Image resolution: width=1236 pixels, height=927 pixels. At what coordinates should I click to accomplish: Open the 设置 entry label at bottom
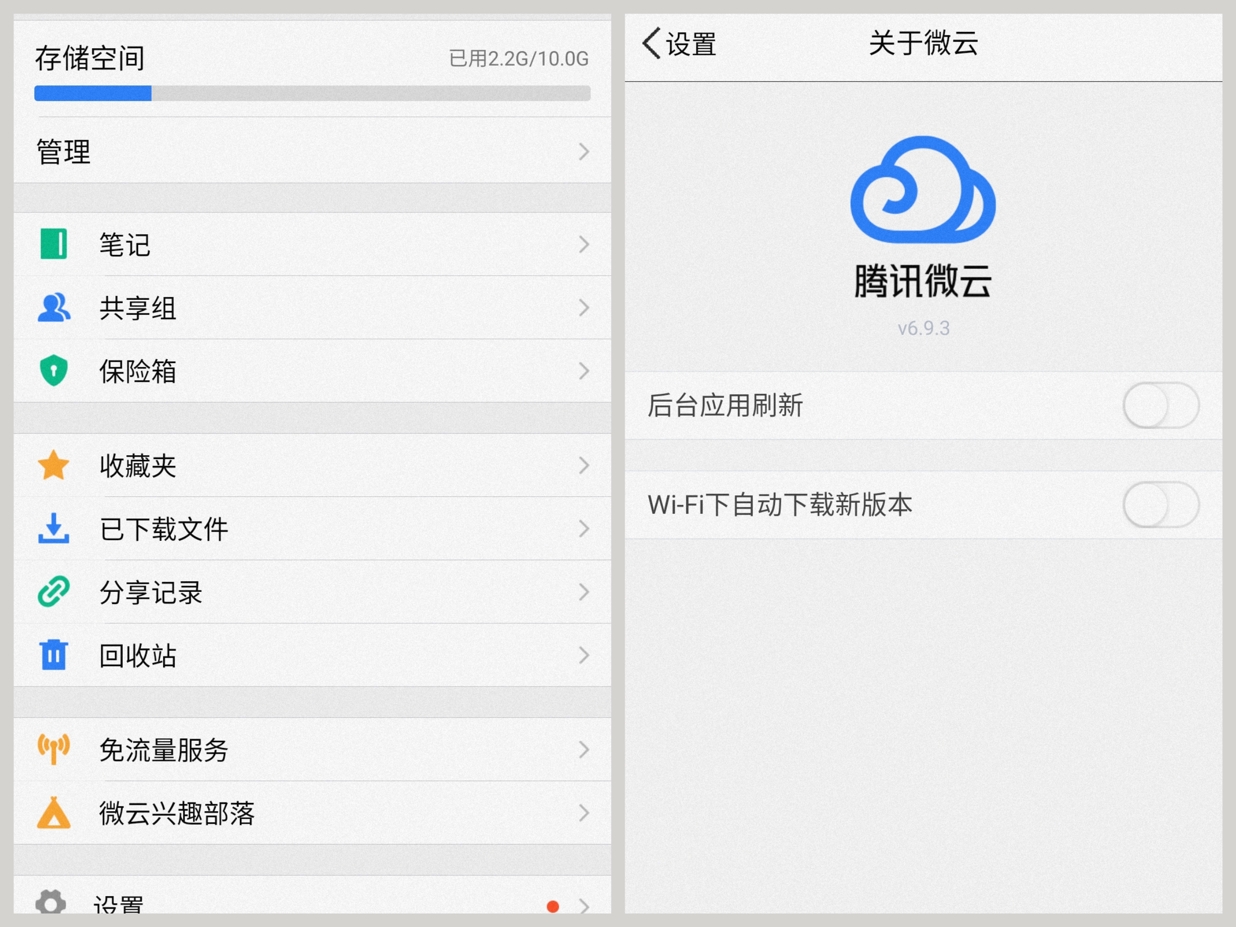[118, 904]
